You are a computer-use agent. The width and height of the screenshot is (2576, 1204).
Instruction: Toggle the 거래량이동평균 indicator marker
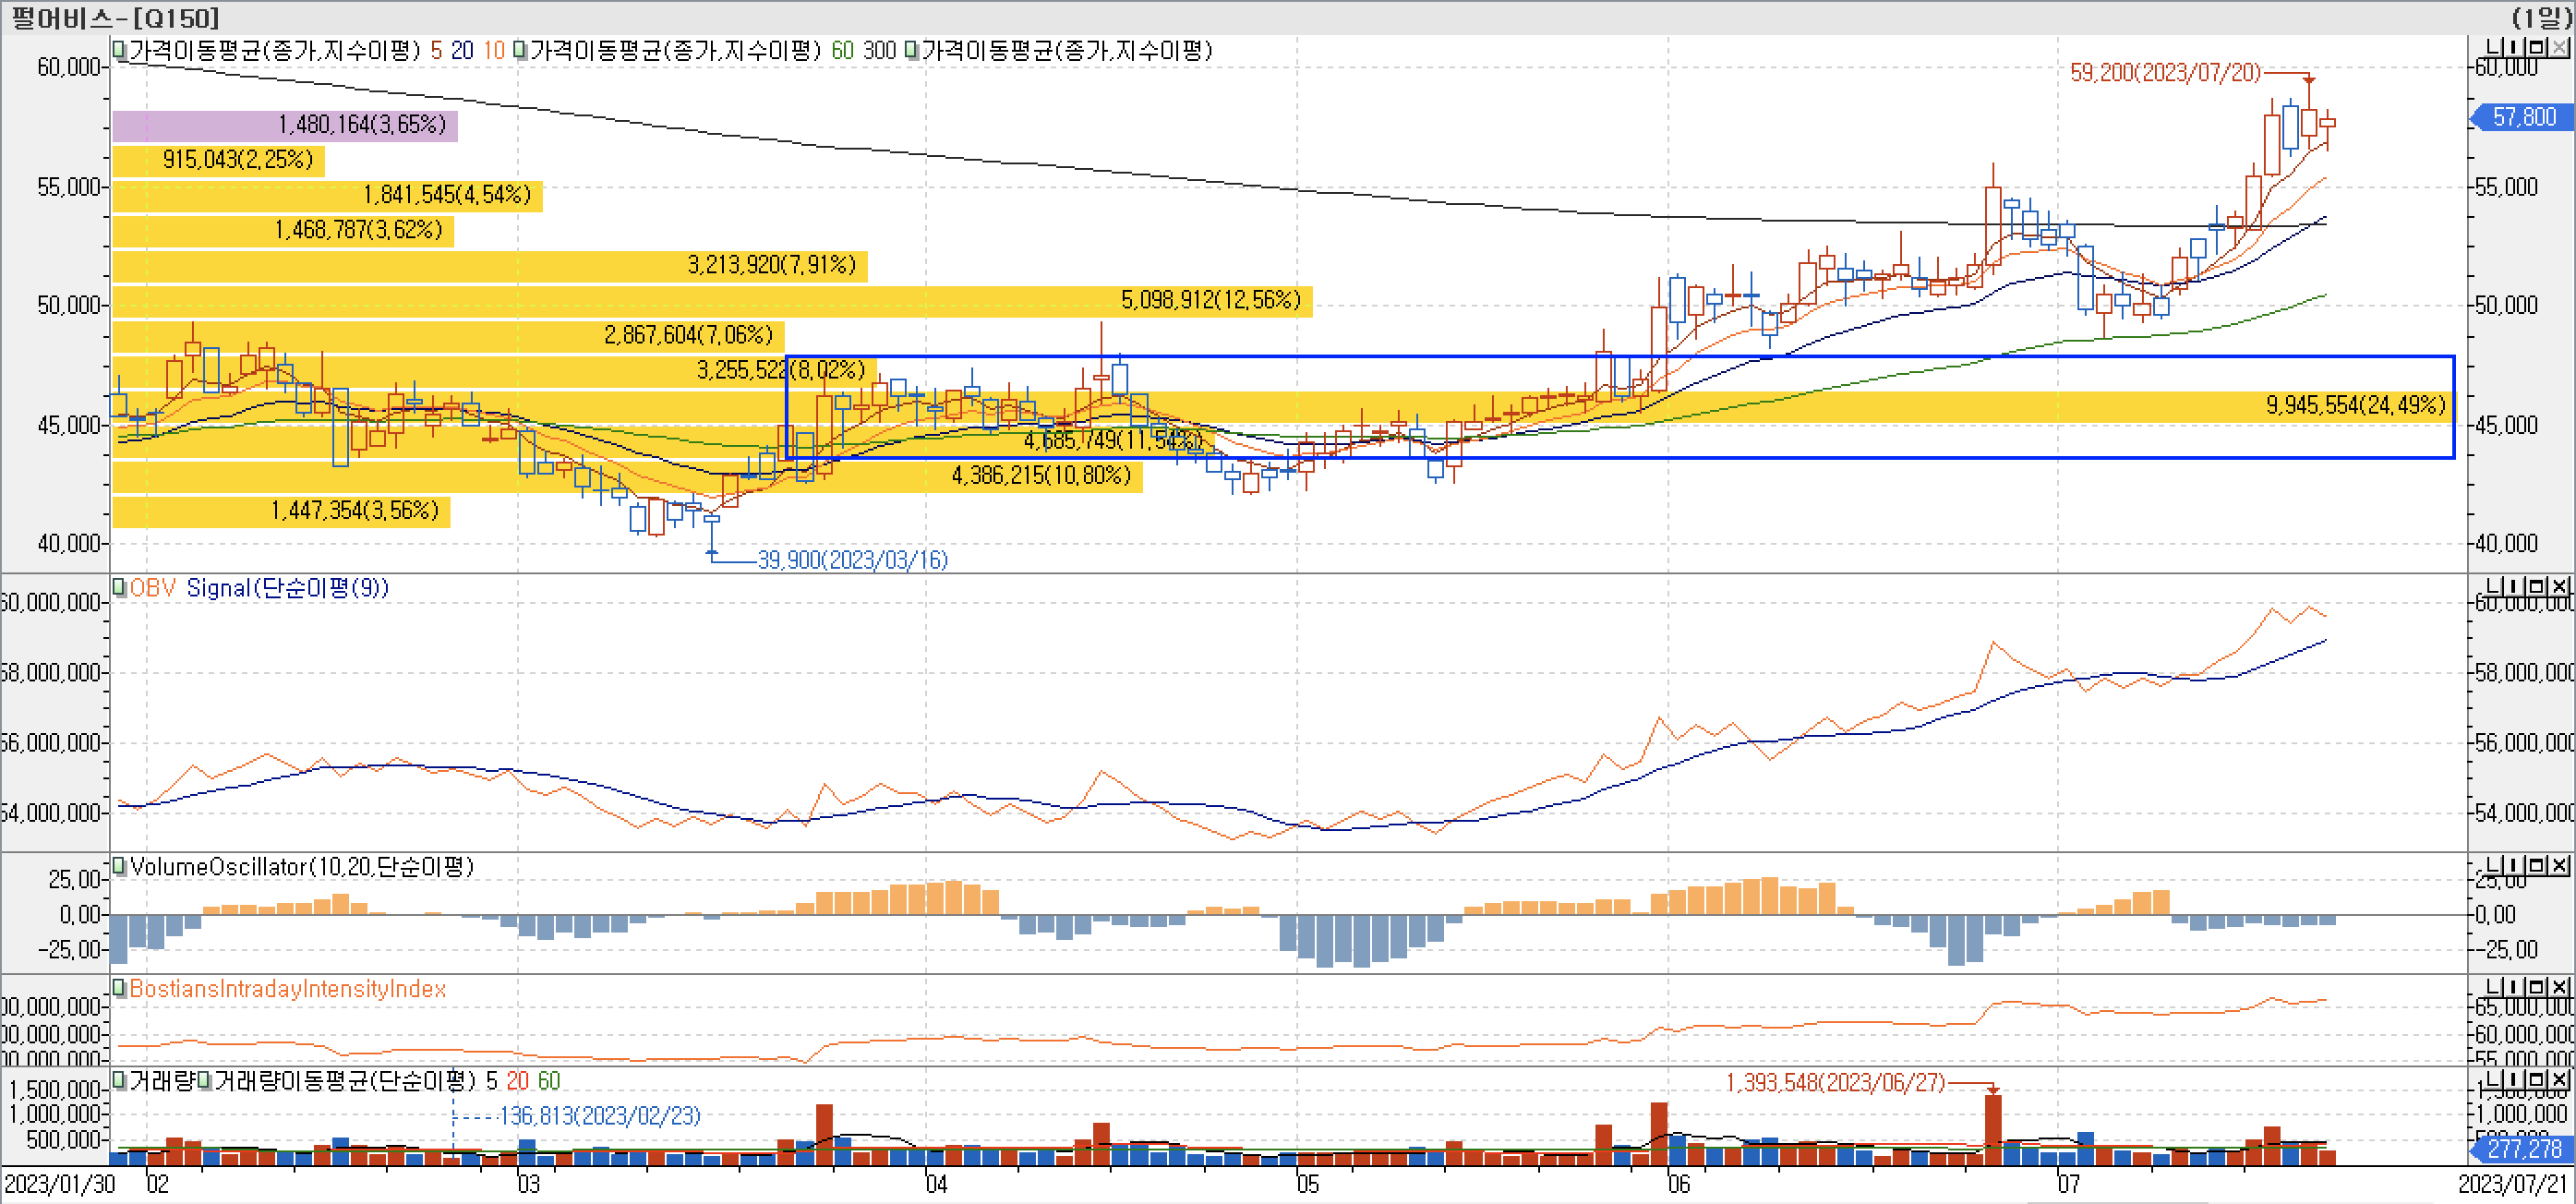tap(204, 1080)
